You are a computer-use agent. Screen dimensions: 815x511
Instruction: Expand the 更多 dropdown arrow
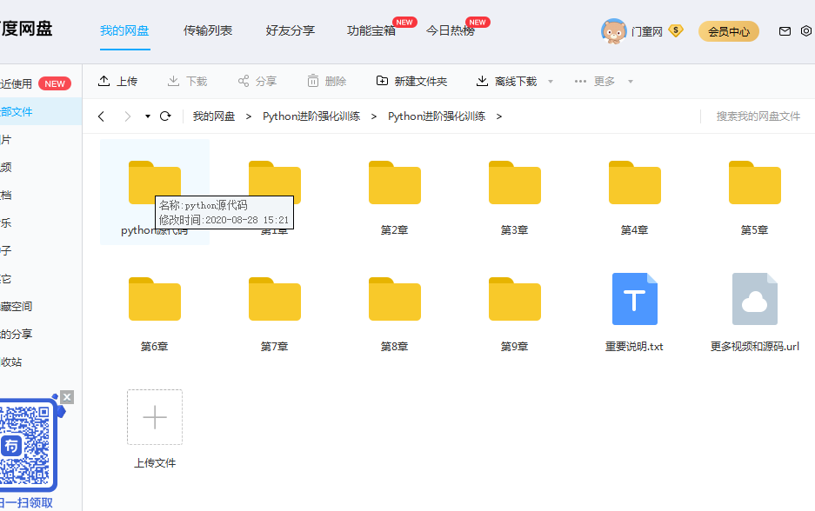pyautogui.click(x=631, y=82)
